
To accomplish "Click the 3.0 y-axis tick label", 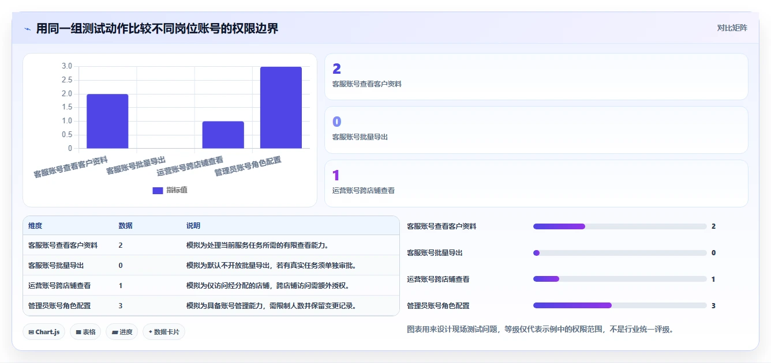I will pos(67,66).
